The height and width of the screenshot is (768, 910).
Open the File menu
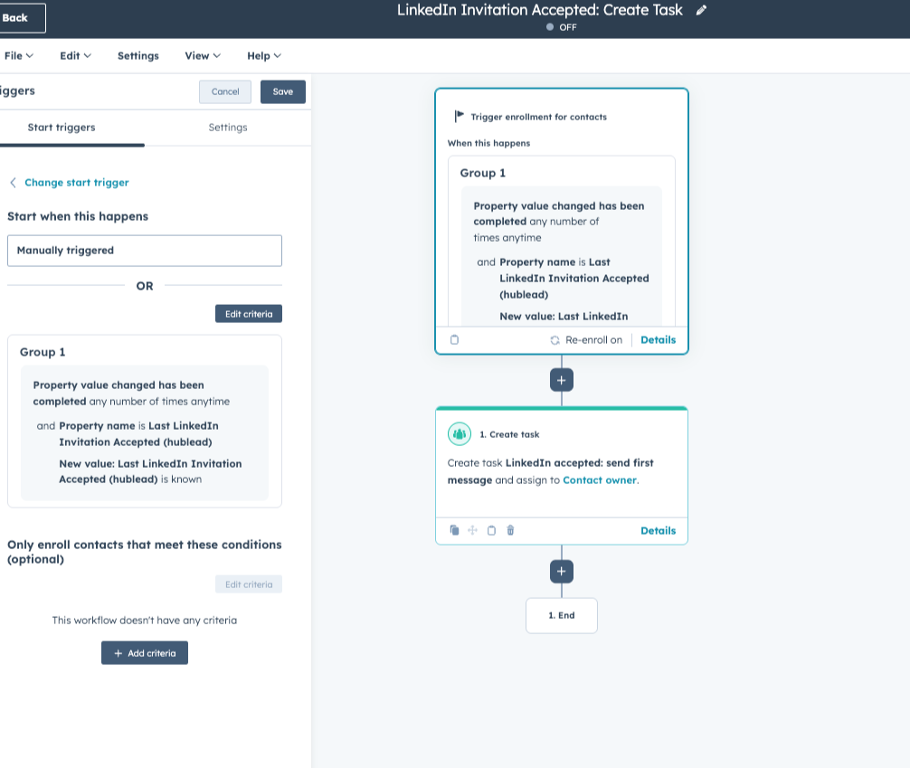click(x=19, y=56)
